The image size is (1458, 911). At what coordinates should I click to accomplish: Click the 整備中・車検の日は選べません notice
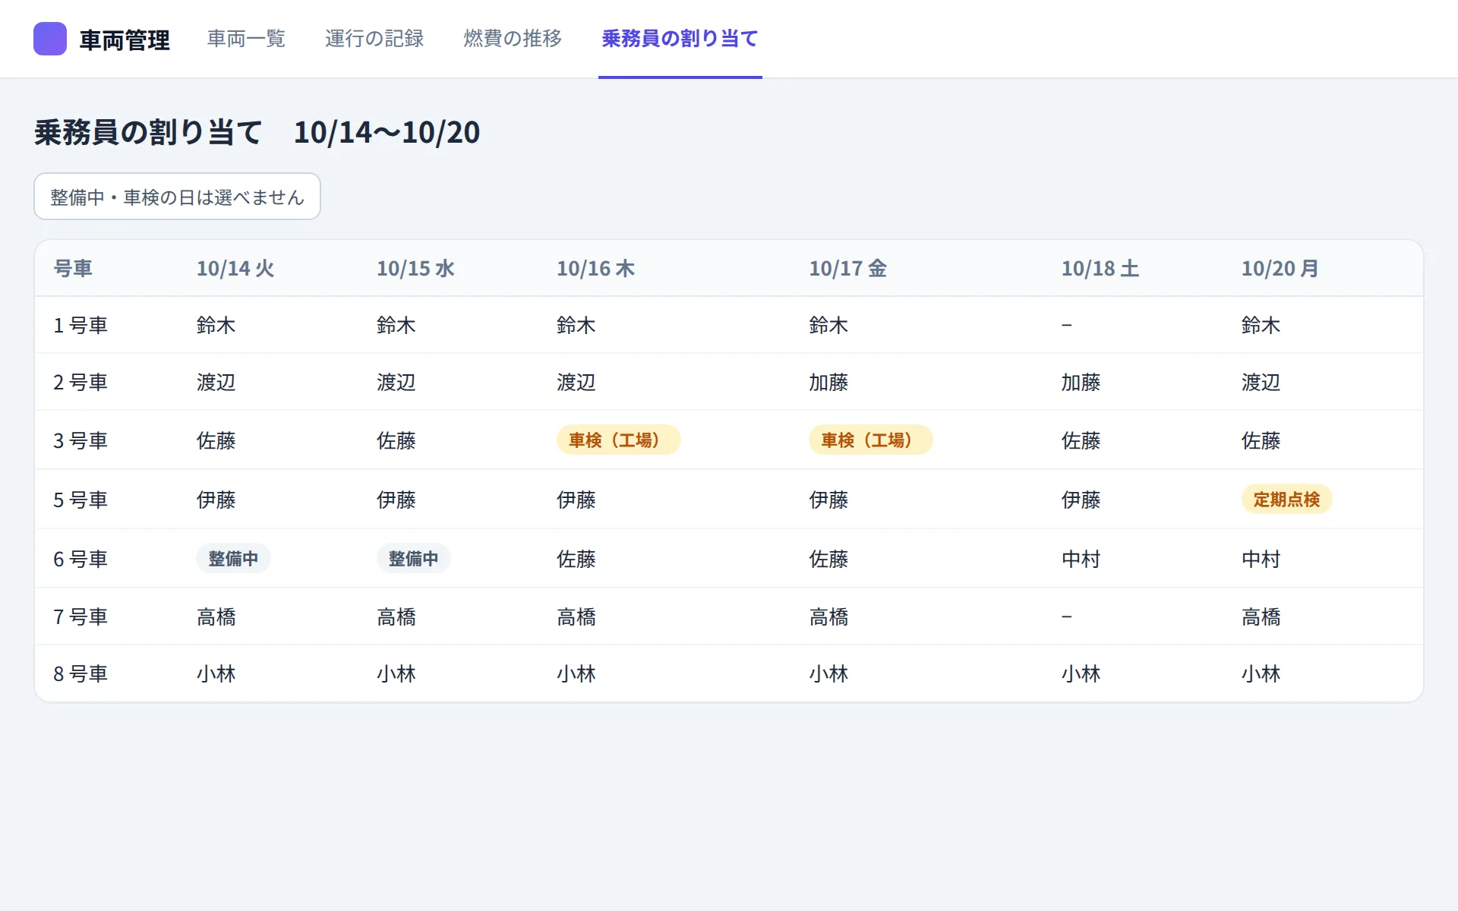click(177, 197)
